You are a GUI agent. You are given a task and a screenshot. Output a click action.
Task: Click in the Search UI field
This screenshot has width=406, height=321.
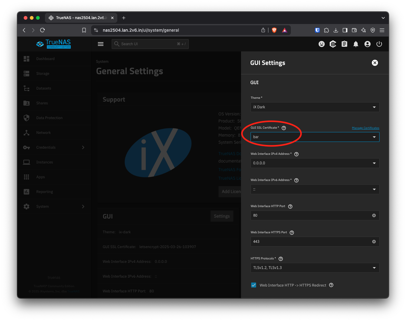coord(150,44)
